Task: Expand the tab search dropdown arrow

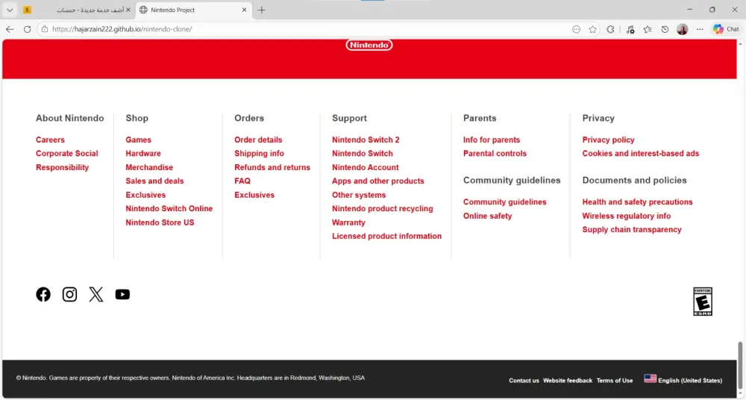Action: [10, 10]
